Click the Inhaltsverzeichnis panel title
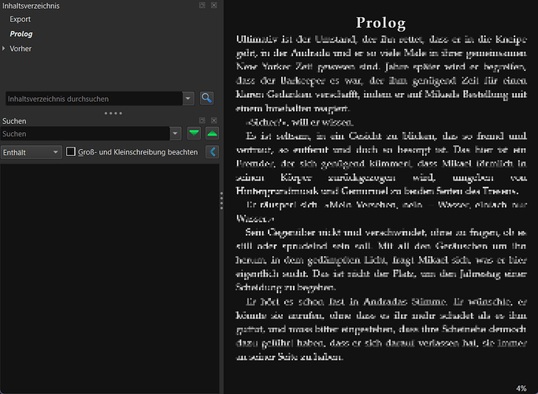The width and height of the screenshot is (538, 394). tap(31, 6)
